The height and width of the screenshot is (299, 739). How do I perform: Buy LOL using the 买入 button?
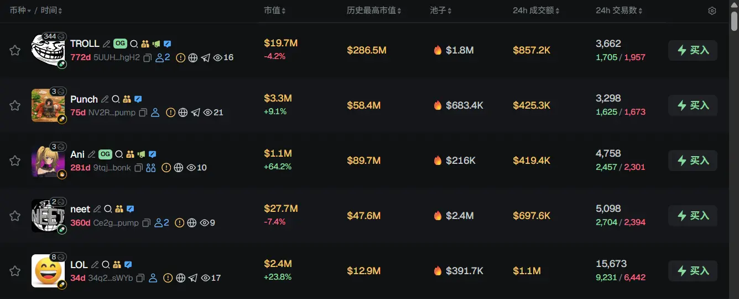[693, 271]
